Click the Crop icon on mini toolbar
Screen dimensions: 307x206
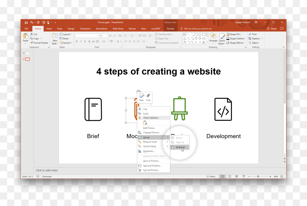[x=148, y=96]
